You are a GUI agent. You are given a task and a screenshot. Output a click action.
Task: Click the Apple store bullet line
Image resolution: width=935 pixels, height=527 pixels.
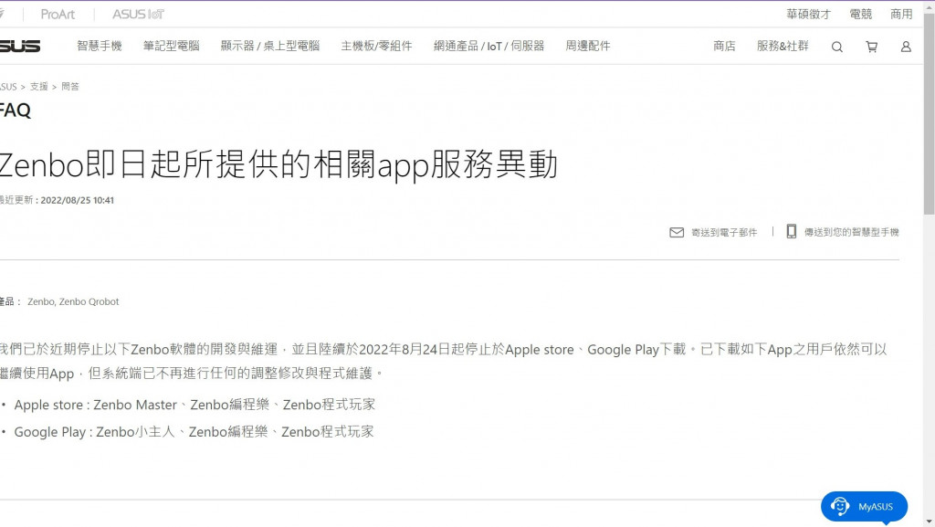tap(194, 405)
